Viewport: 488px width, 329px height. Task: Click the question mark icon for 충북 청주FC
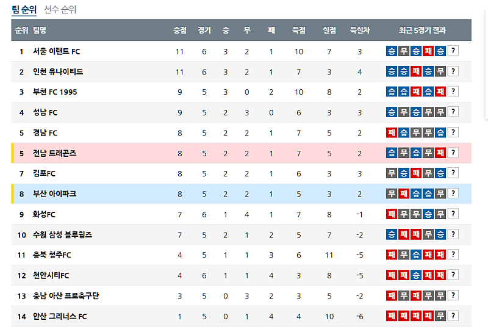pyautogui.click(x=453, y=255)
